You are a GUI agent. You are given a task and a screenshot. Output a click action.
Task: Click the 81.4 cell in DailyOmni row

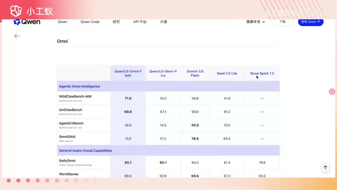point(227,163)
